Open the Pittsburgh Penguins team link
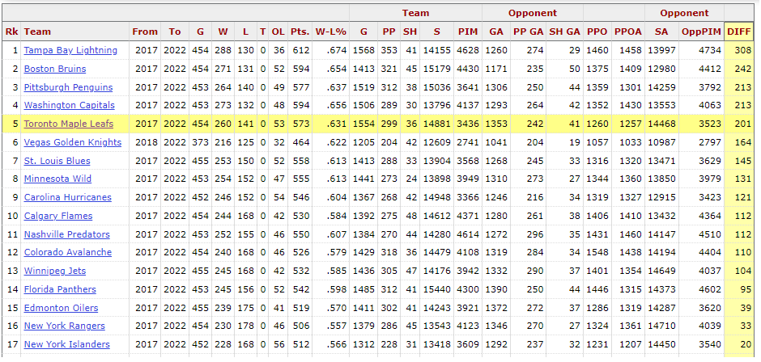Viewport: 761px width, 362px height. pos(68,87)
